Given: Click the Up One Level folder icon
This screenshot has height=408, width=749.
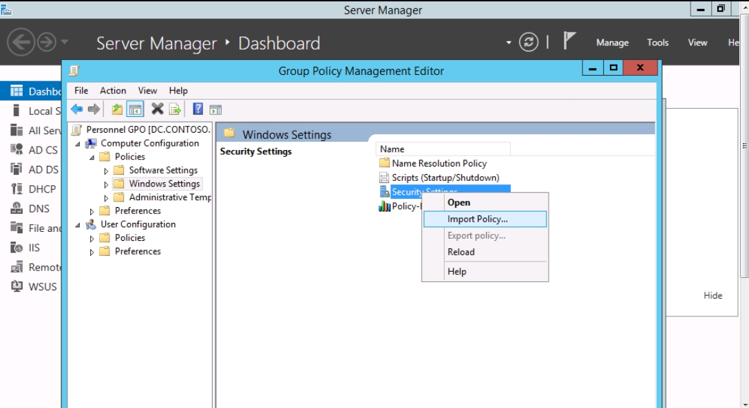Looking at the screenshot, I should click(x=117, y=109).
